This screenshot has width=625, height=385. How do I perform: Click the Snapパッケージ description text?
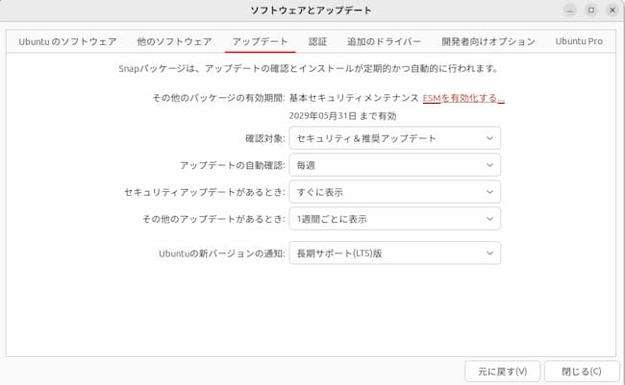(x=309, y=68)
